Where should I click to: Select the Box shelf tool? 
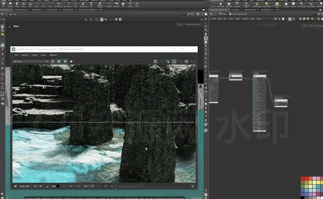point(4,4)
